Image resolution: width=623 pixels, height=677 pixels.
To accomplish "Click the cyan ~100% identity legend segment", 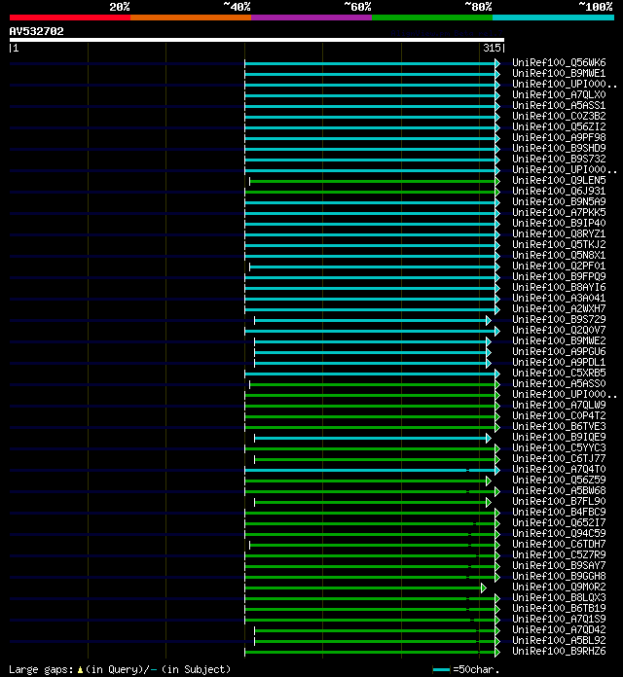I will (x=554, y=18).
